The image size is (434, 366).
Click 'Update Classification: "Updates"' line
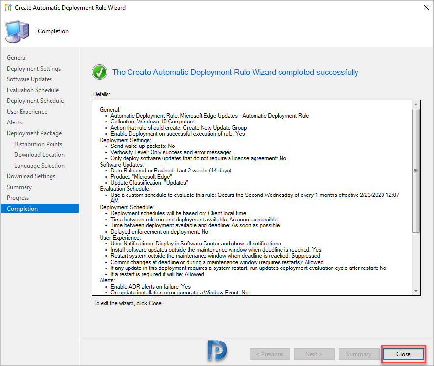click(149, 183)
